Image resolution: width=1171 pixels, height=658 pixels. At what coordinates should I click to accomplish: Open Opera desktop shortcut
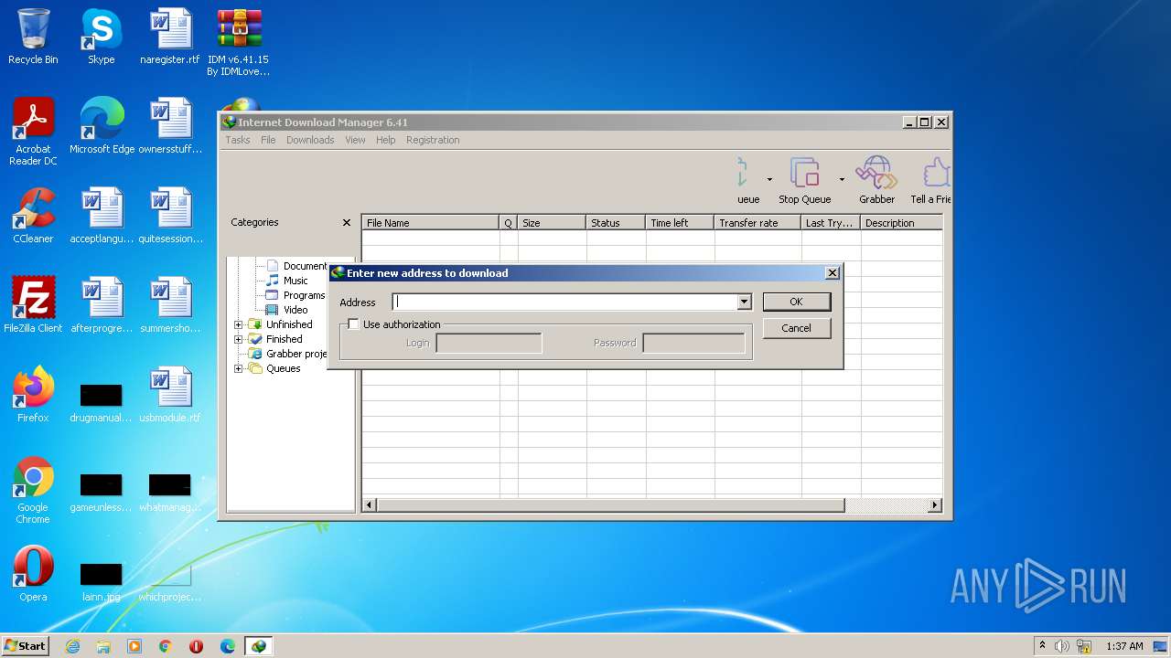[33, 567]
